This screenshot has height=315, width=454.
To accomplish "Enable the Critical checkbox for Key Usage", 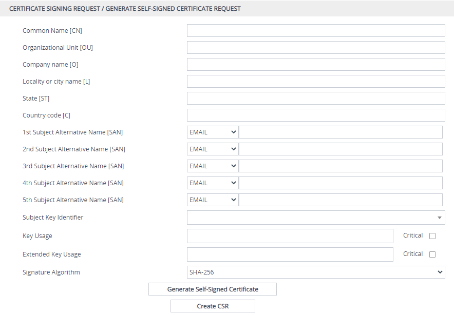I will pyautogui.click(x=432, y=236).
